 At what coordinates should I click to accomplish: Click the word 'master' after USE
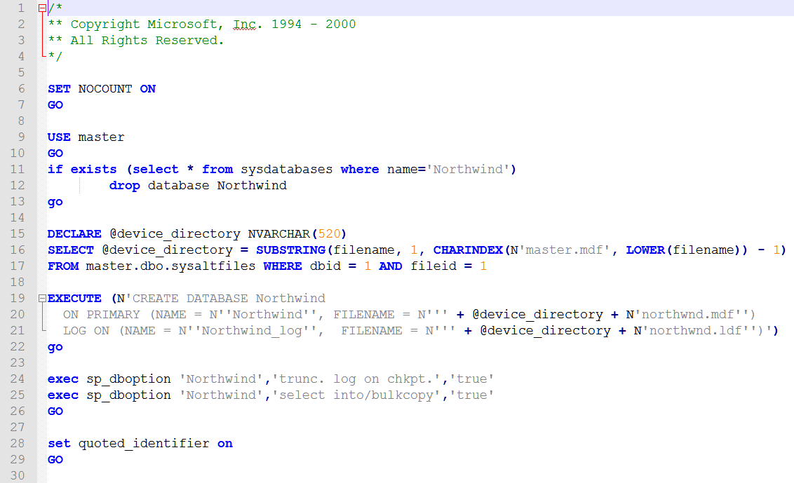pyautogui.click(x=101, y=137)
